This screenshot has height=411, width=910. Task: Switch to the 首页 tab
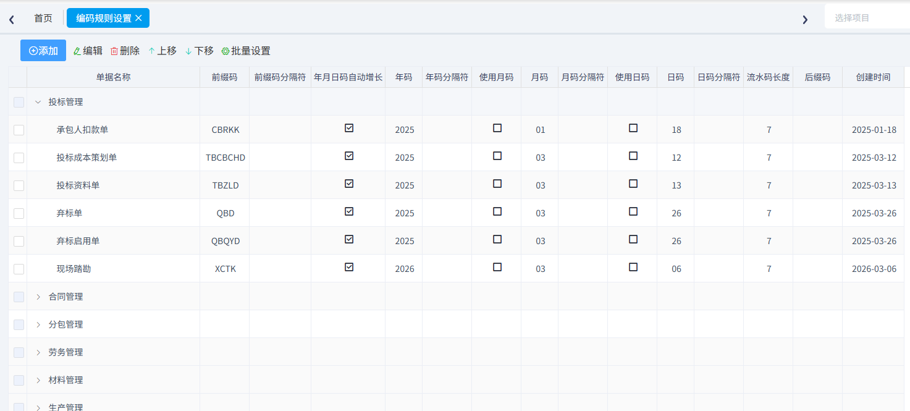coord(43,18)
